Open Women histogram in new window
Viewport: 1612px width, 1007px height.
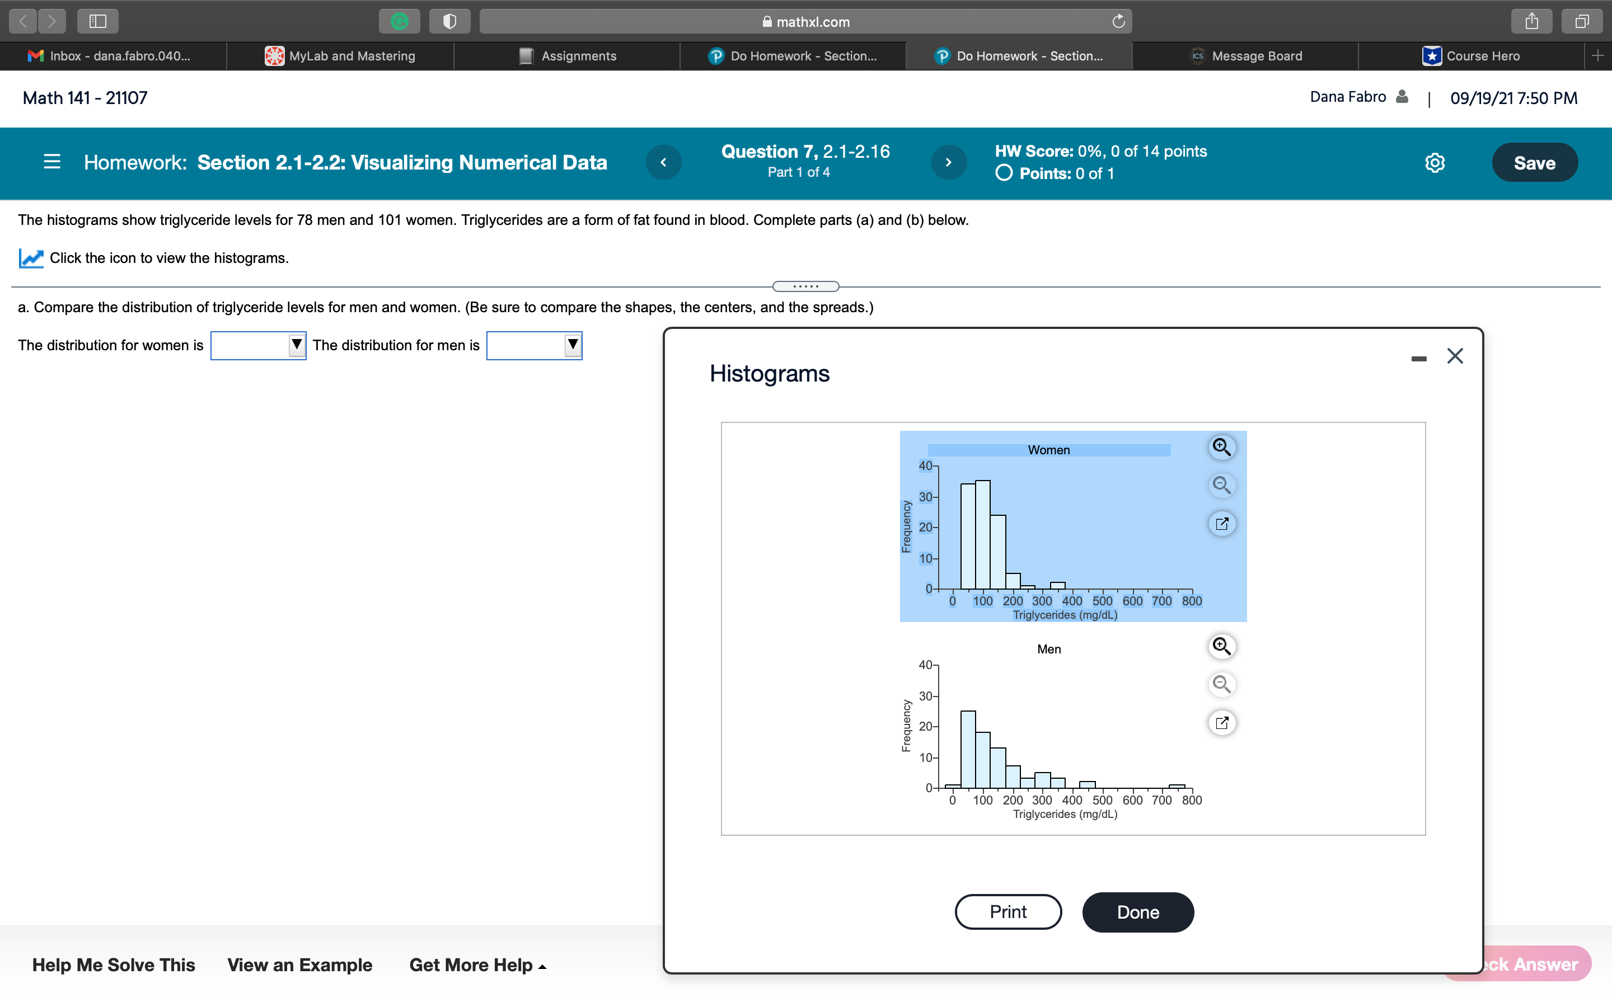click(x=1221, y=524)
